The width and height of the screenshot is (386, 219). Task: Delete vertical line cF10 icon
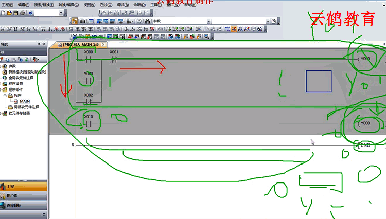coord(63,29)
